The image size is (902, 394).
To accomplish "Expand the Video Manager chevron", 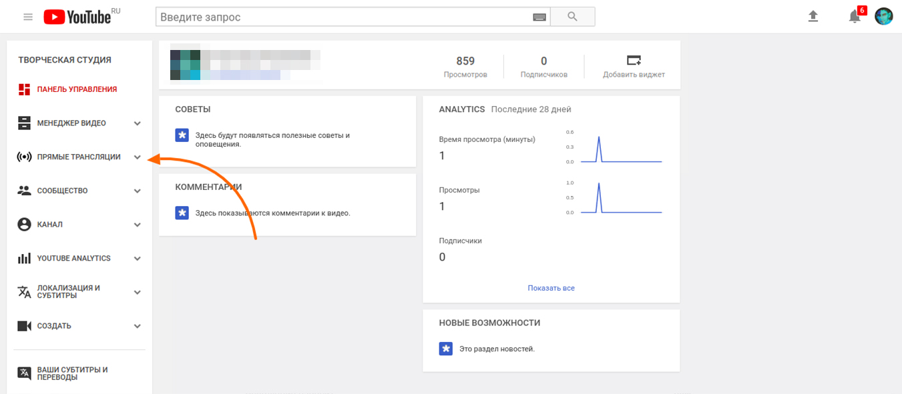I will click(138, 123).
